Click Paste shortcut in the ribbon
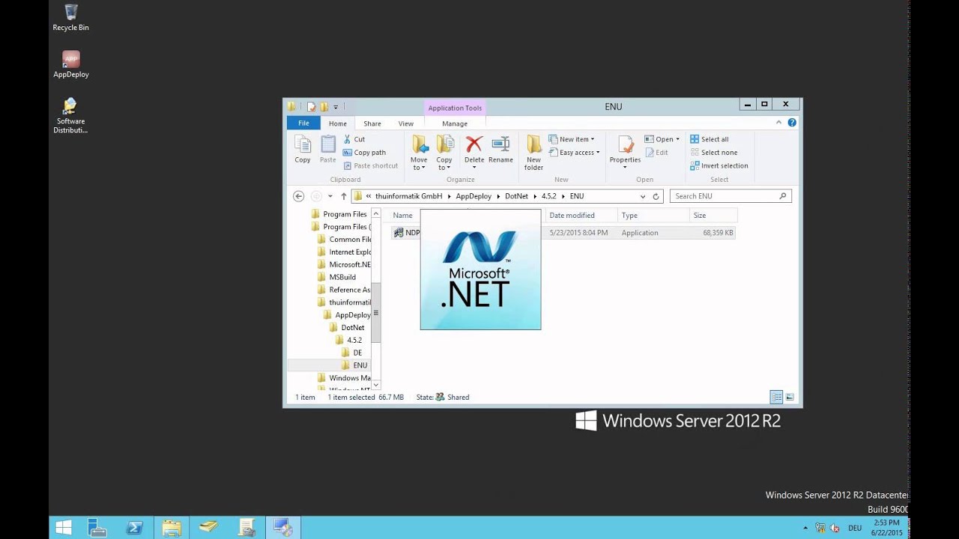959x539 pixels. click(x=370, y=166)
